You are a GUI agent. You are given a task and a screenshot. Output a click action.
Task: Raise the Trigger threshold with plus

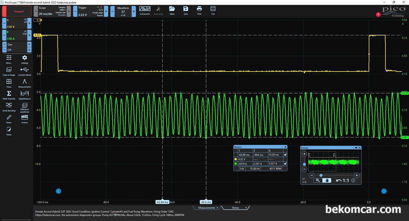pos(106,11)
